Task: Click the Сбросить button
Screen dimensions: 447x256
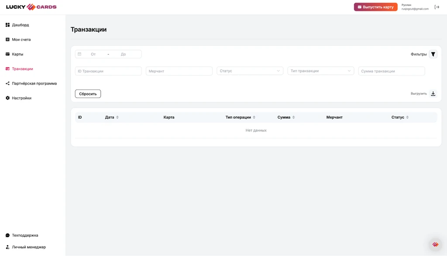Action: [x=88, y=94]
